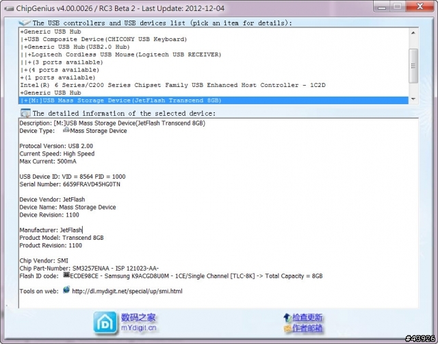Click the Device Revision: 1100 line
This screenshot has height=344, width=438.
pyautogui.click(x=49, y=214)
